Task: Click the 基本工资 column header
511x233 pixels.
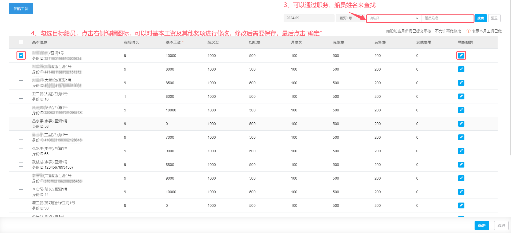Action: point(173,42)
